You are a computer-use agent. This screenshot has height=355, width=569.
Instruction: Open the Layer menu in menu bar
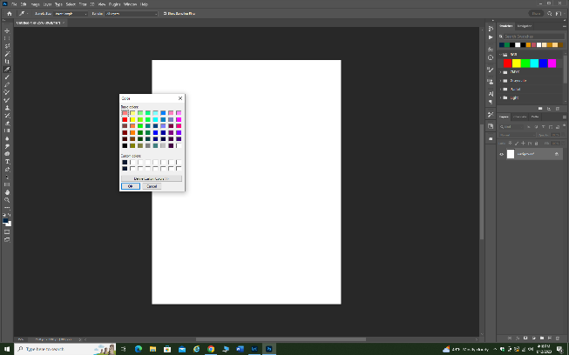coord(47,4)
